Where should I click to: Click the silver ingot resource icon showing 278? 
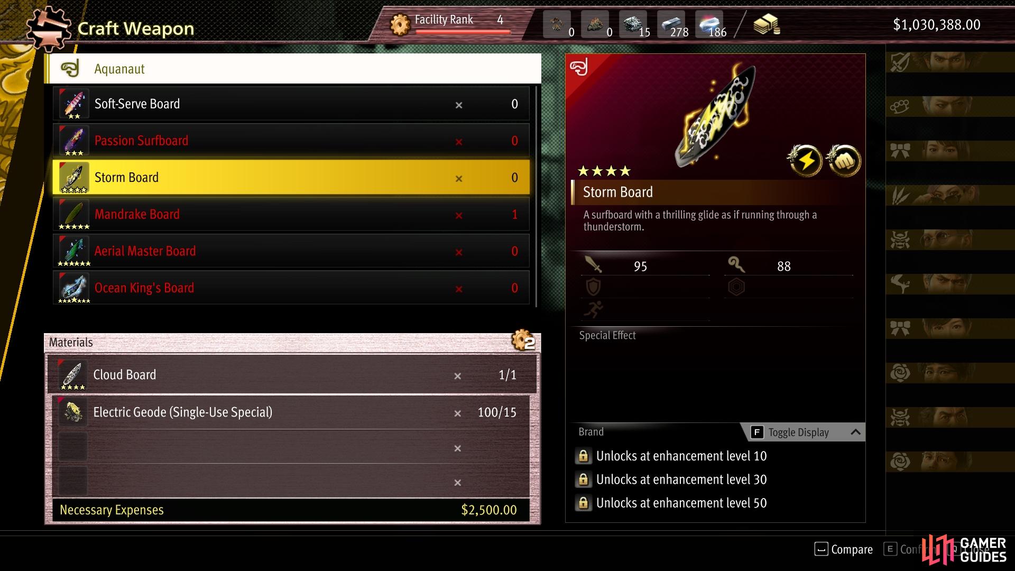[x=672, y=24]
